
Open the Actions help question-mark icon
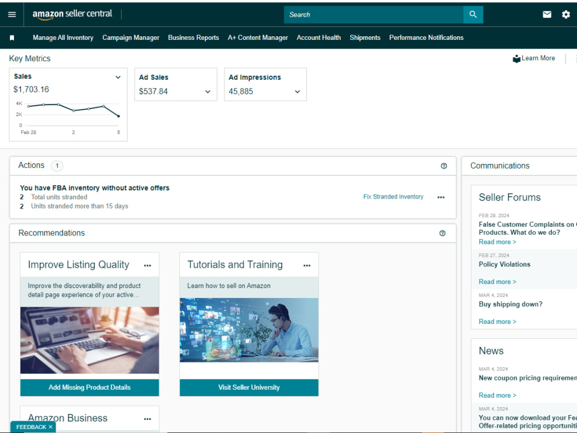[444, 166]
